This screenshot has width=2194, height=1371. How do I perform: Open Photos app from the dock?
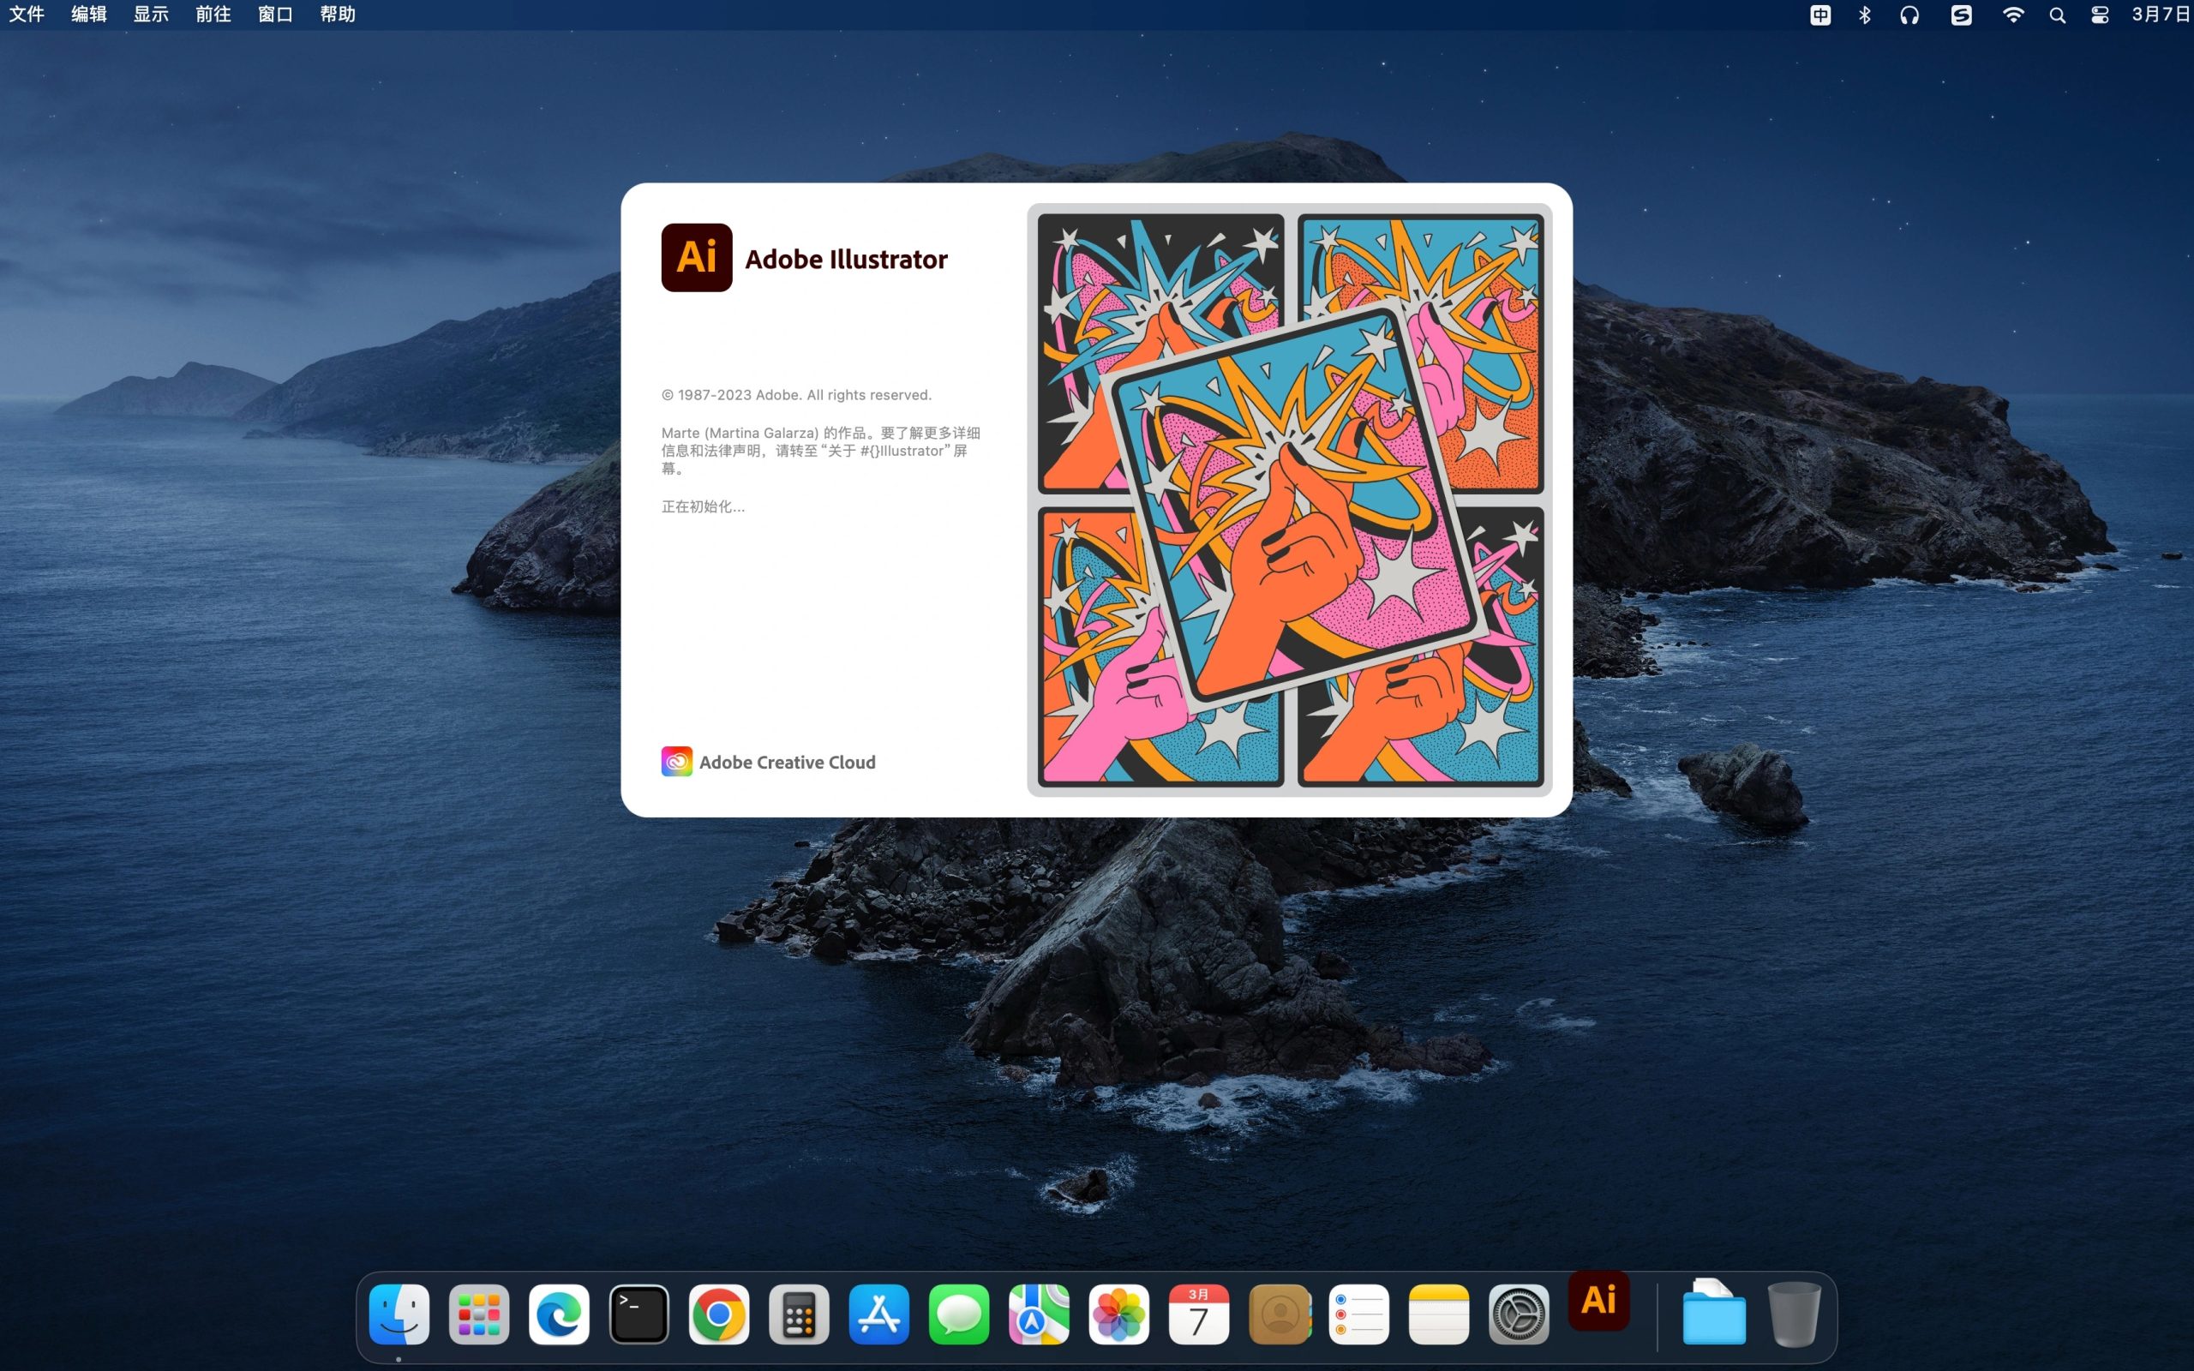1115,1314
